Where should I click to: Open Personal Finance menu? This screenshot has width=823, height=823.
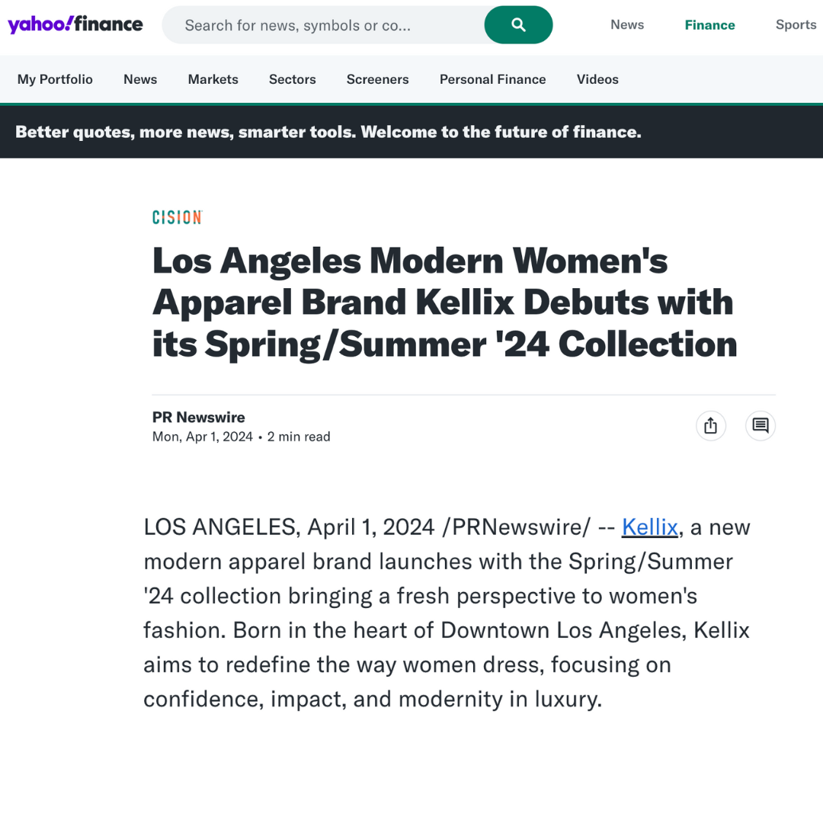pyautogui.click(x=493, y=79)
